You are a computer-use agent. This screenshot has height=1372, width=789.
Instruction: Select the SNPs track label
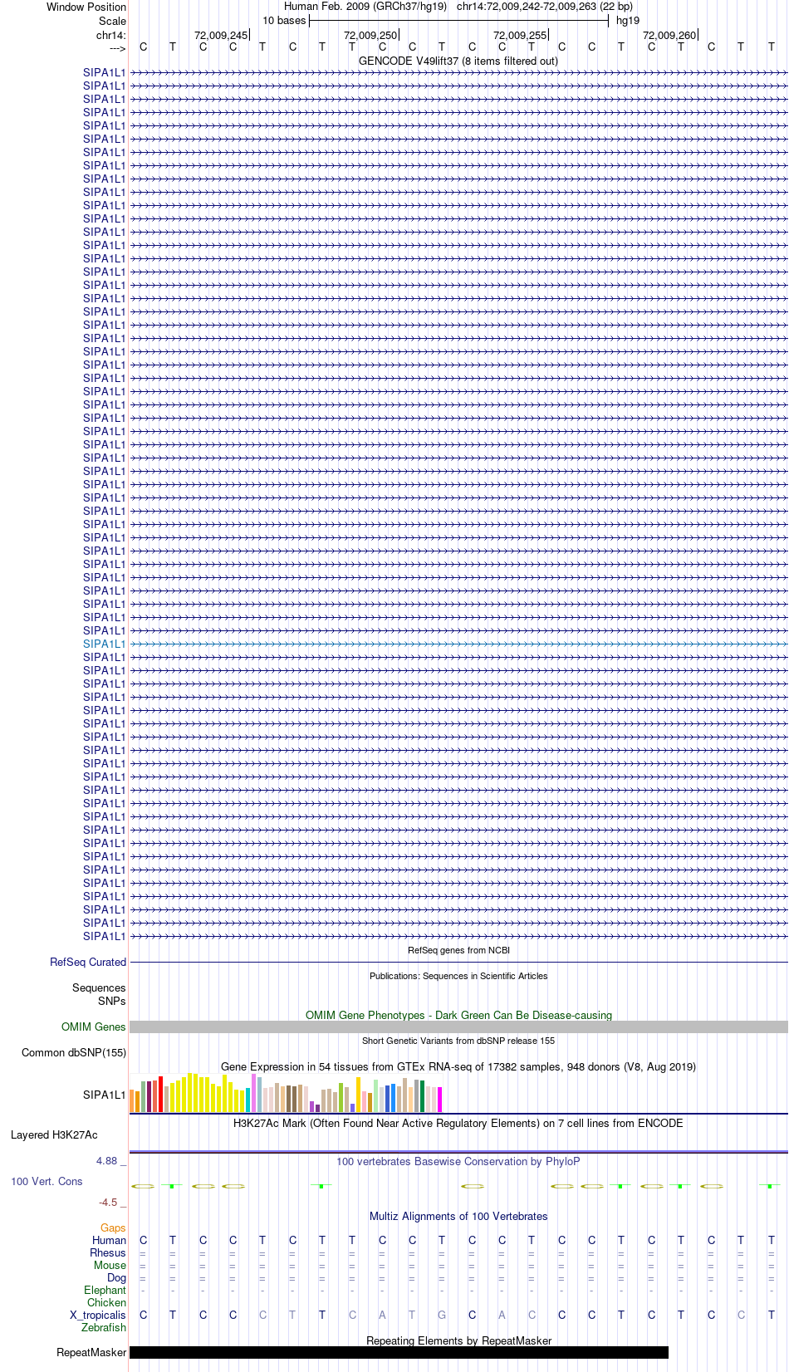[112, 1001]
